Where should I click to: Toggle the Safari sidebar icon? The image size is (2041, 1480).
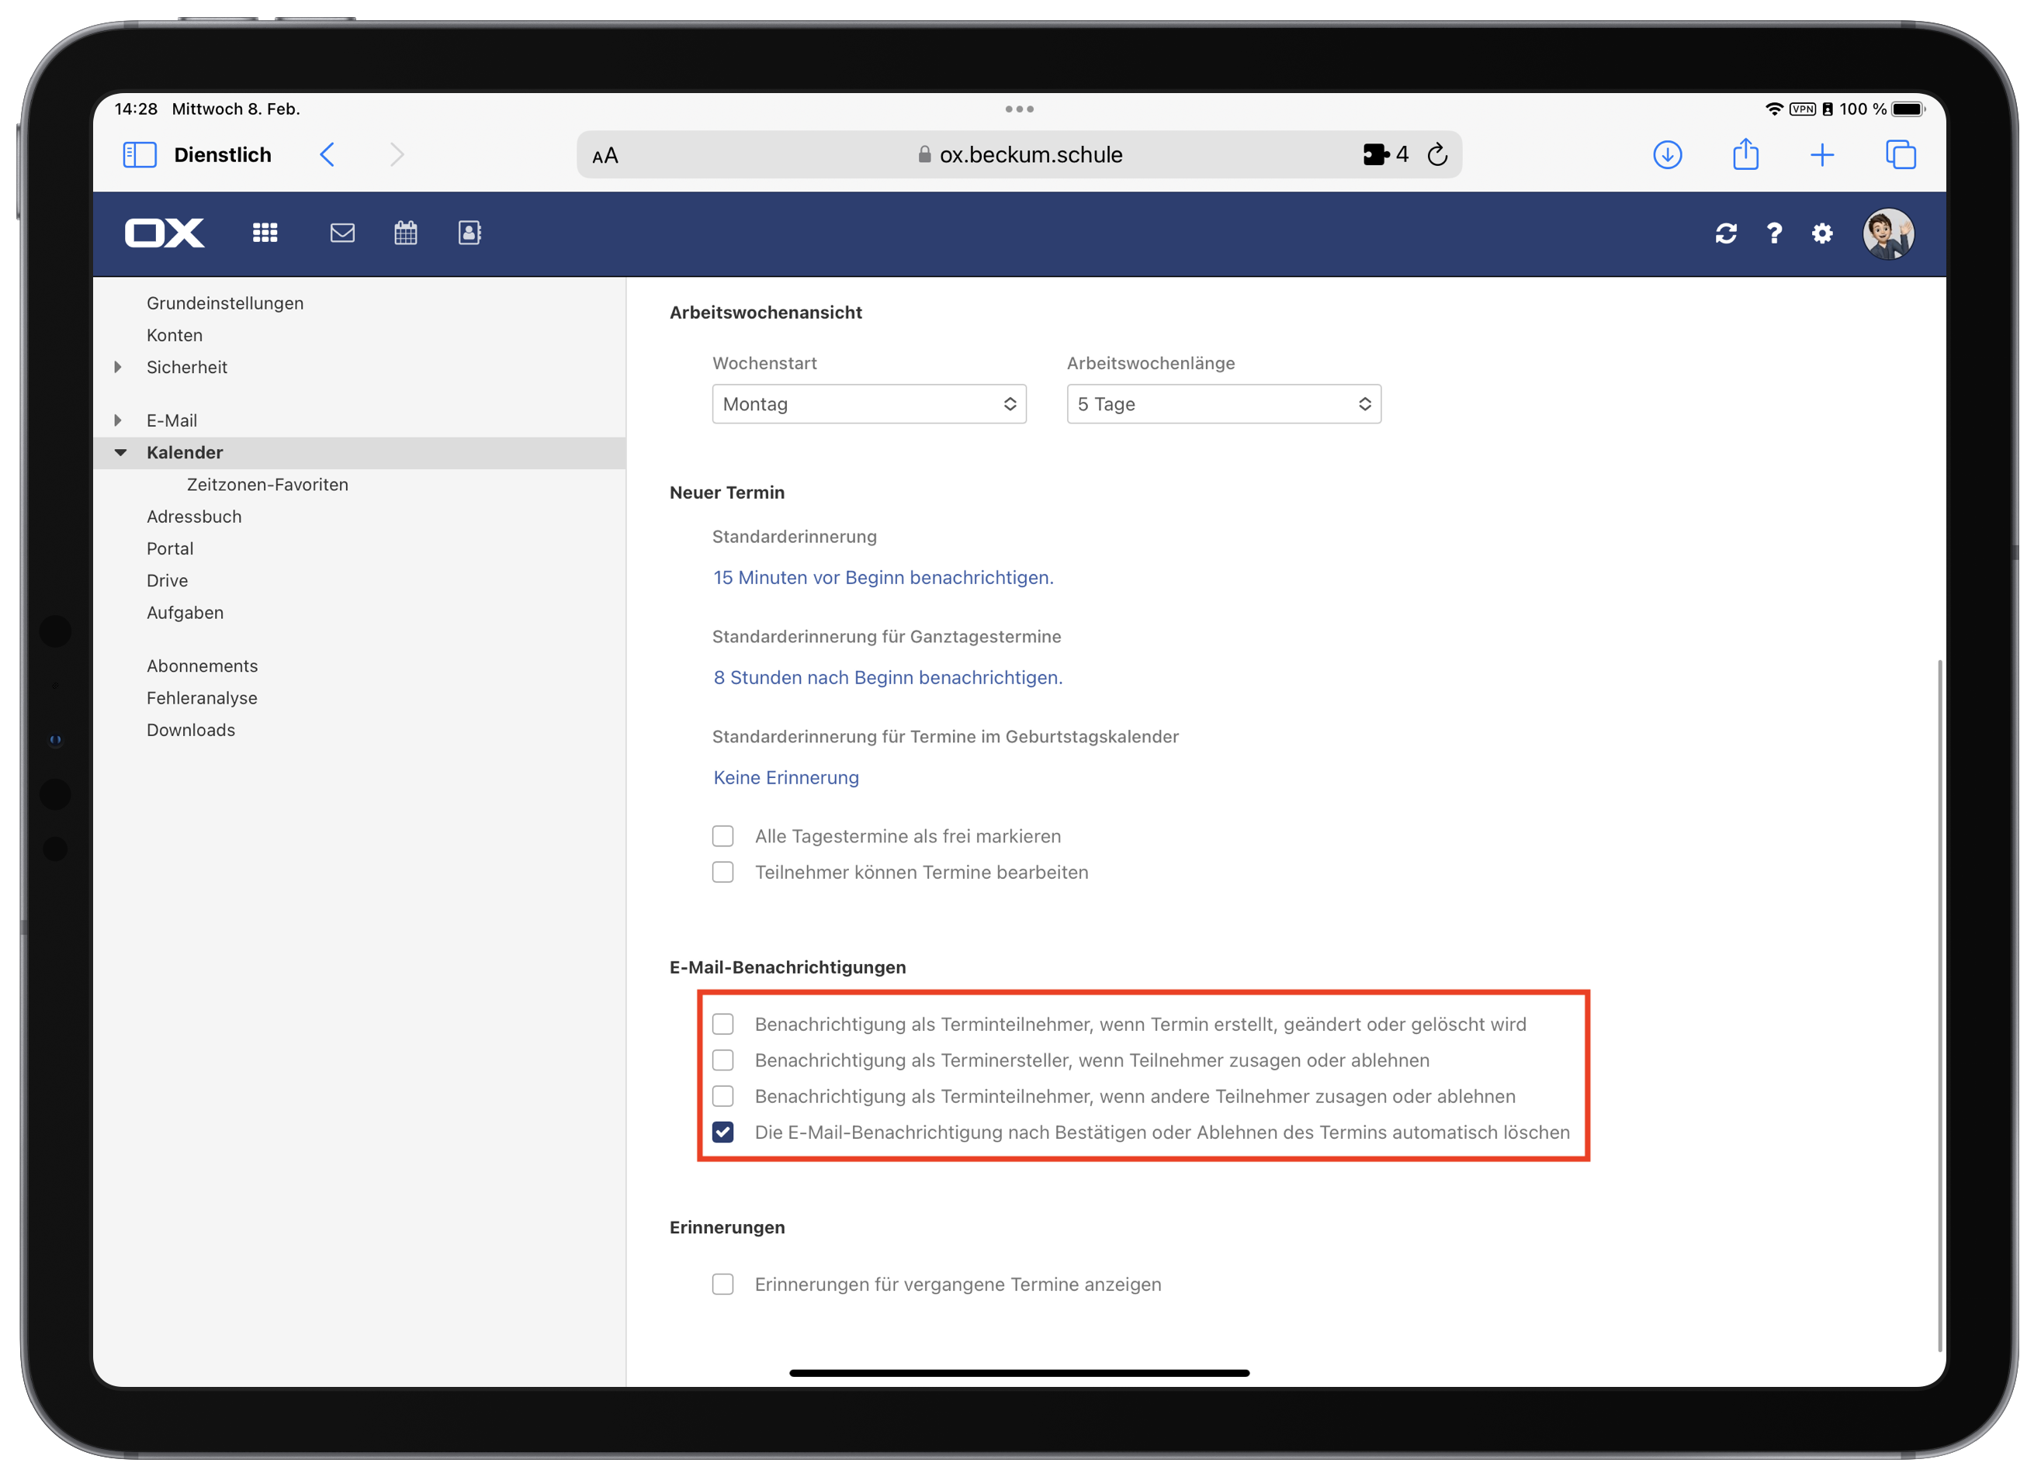pos(140,154)
